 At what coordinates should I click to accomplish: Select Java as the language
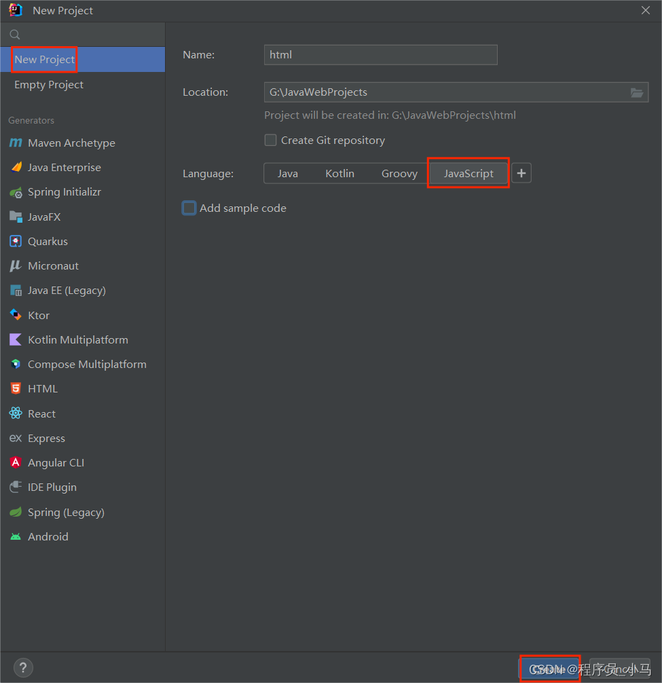click(x=288, y=173)
